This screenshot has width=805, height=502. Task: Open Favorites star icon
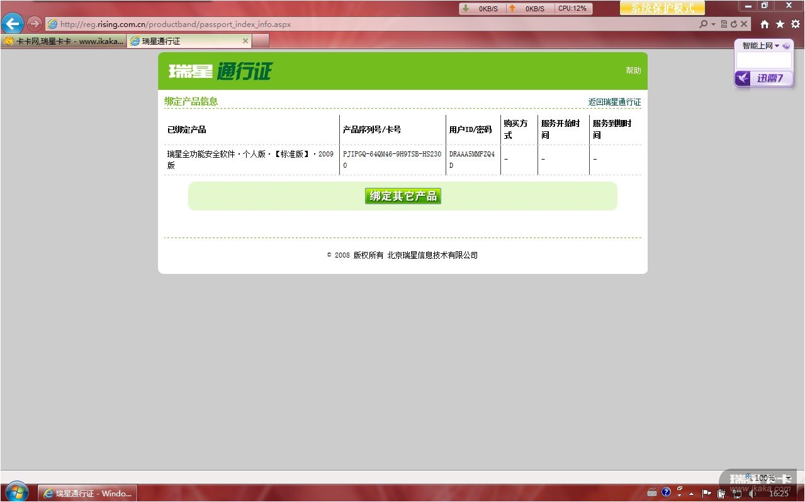[780, 24]
